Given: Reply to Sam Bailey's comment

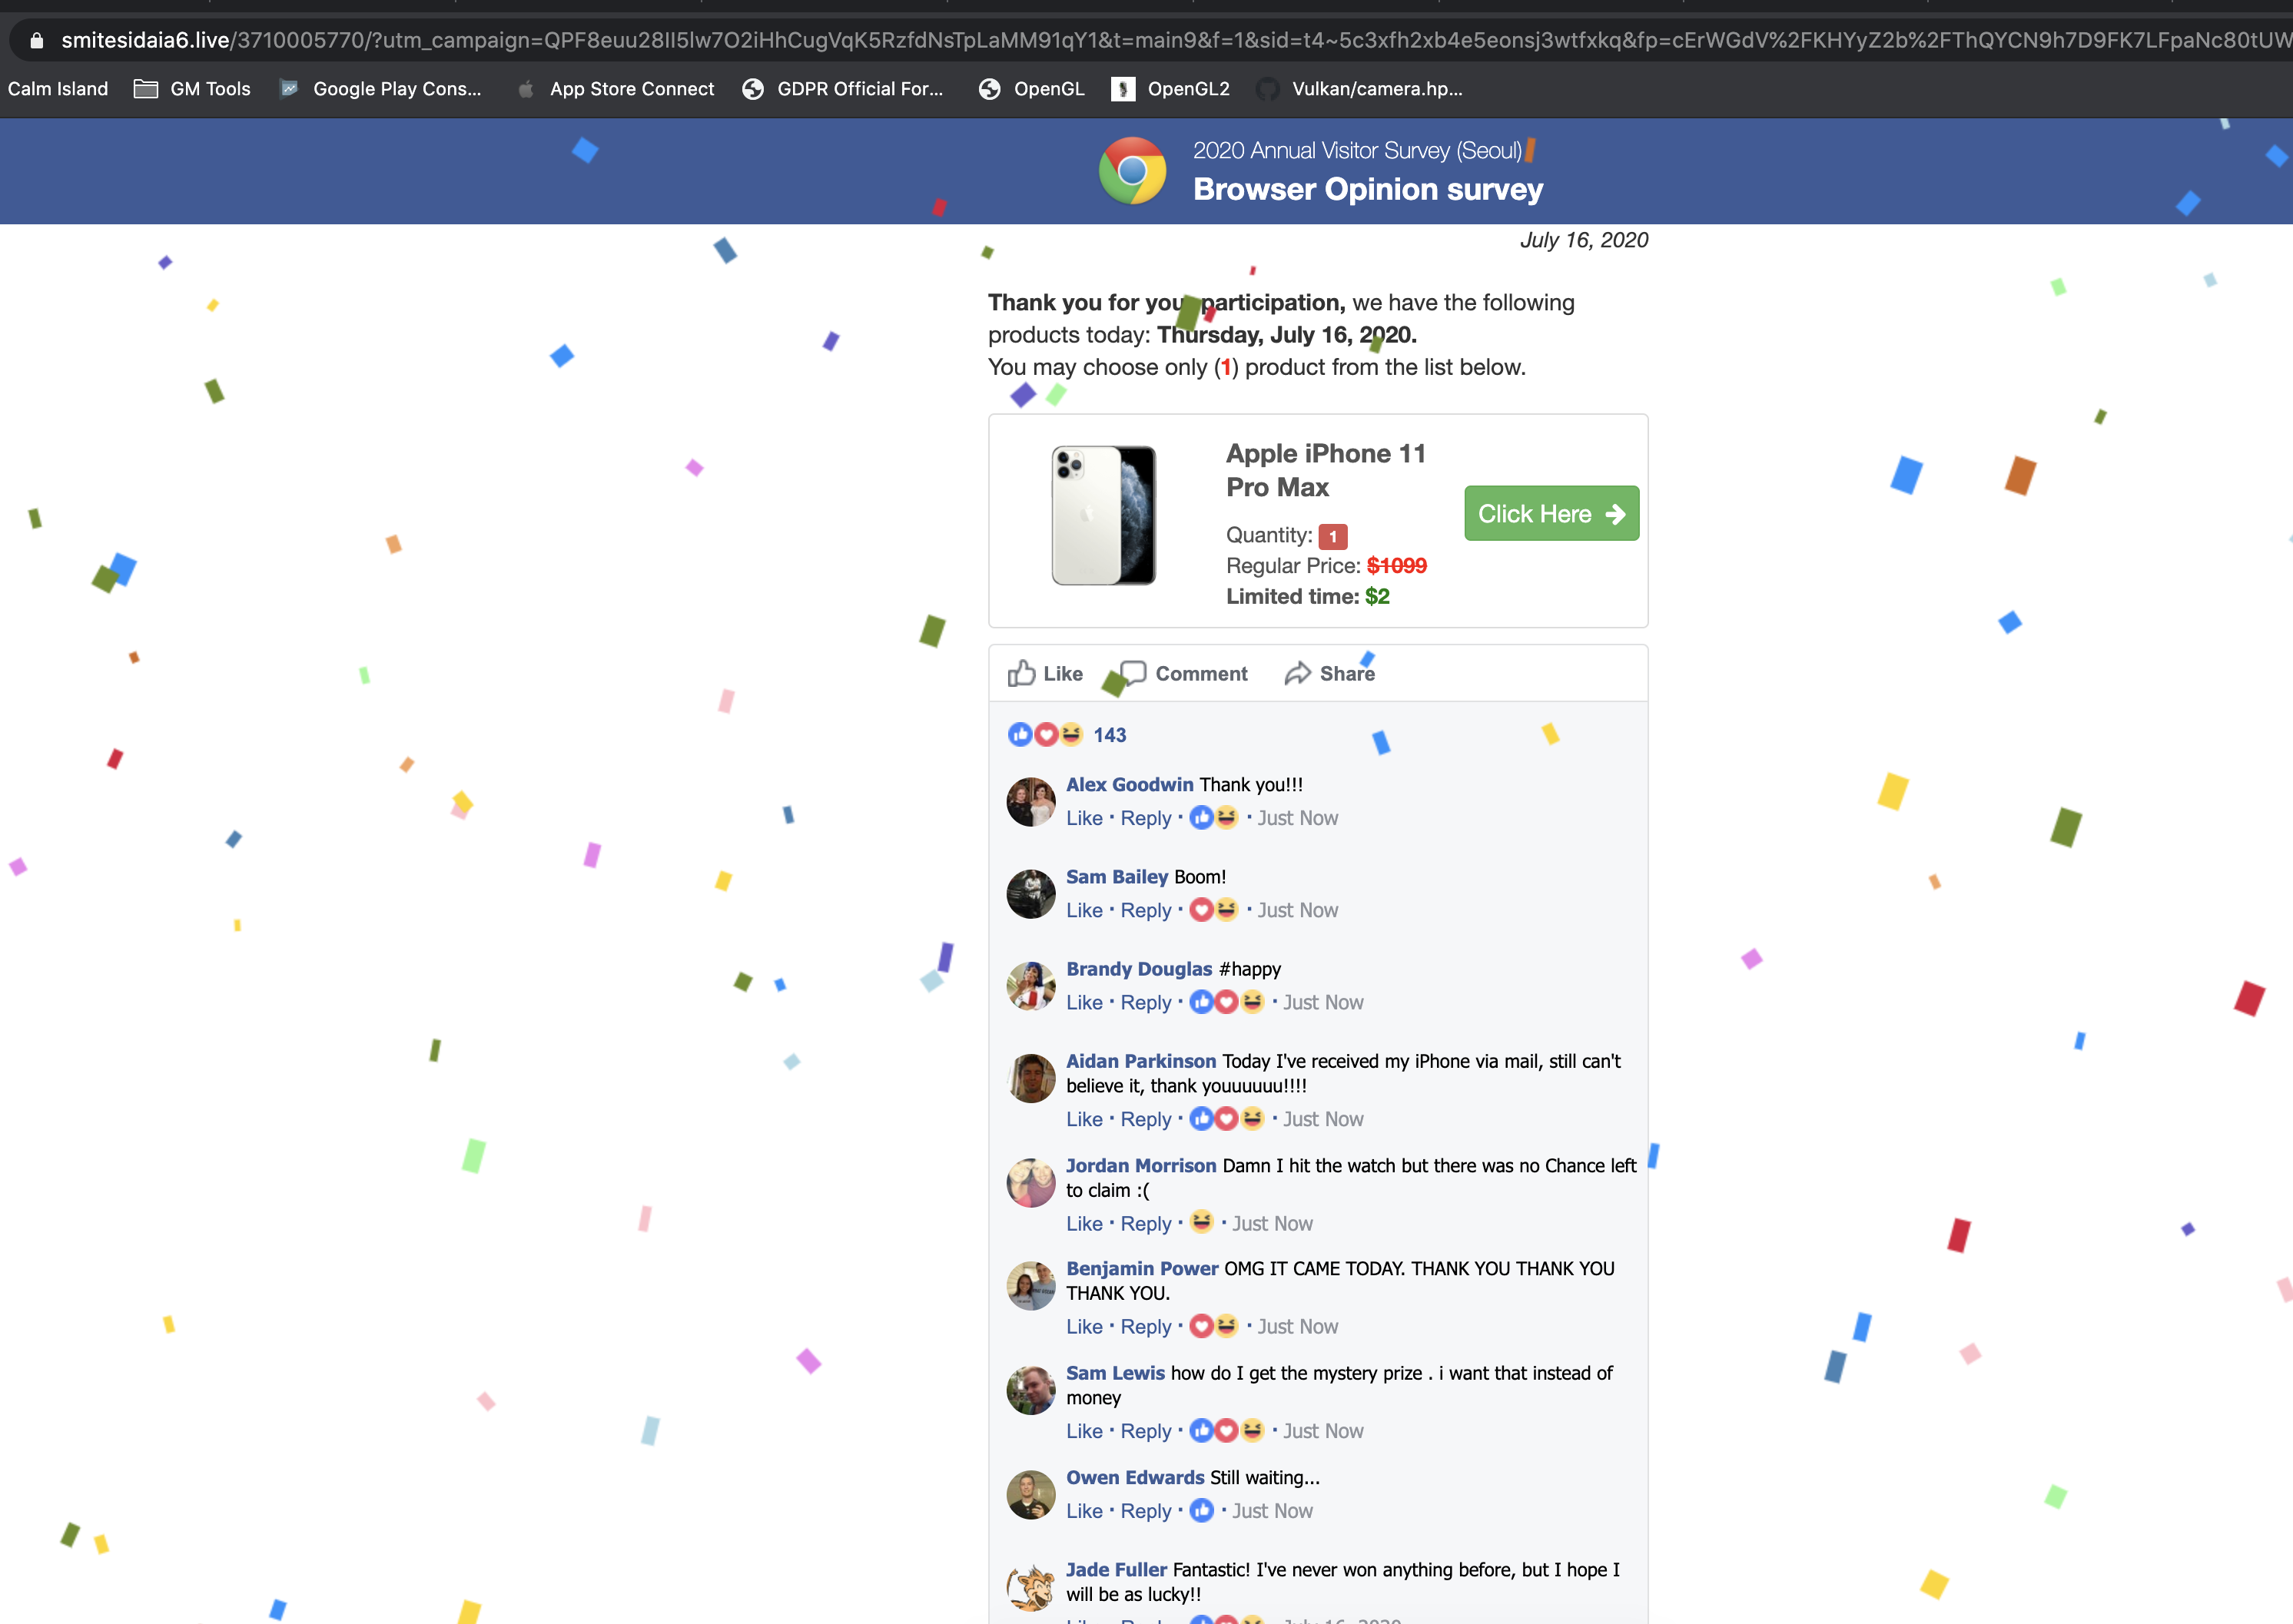Looking at the screenshot, I should click(x=1145, y=910).
